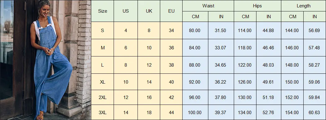Viewport: 326px width, 120px height.
Task: Select the Waist header cell
Action: coord(208,6)
